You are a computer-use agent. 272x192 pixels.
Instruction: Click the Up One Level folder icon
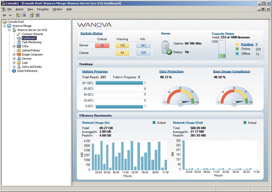tap(18, 15)
